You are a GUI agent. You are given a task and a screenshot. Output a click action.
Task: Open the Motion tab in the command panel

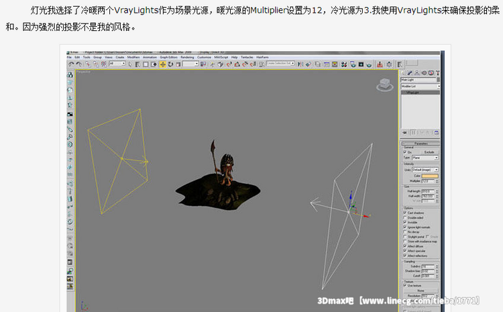(x=424, y=73)
